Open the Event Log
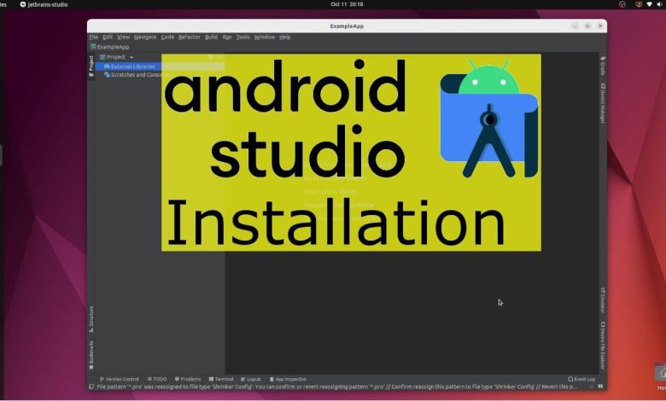Screen dimensions: 666x401 pos(581,379)
